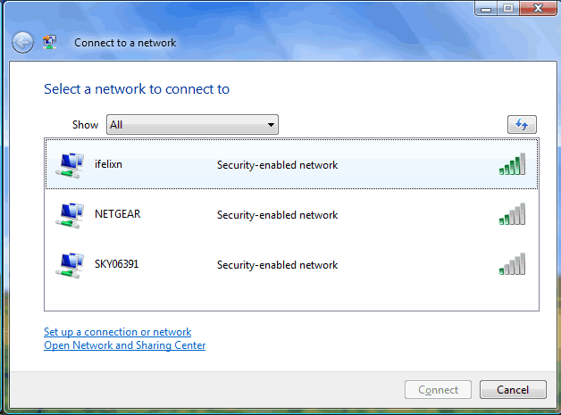Screen dimensions: 561x415
Task: Click the SKY06391 signal strength bars
Action: [x=512, y=264]
